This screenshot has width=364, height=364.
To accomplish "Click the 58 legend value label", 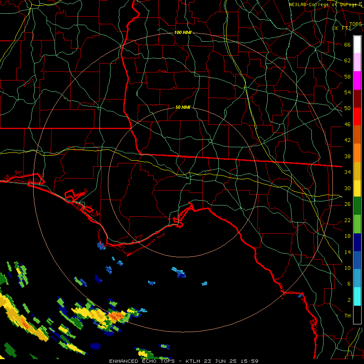I will point(347,76).
